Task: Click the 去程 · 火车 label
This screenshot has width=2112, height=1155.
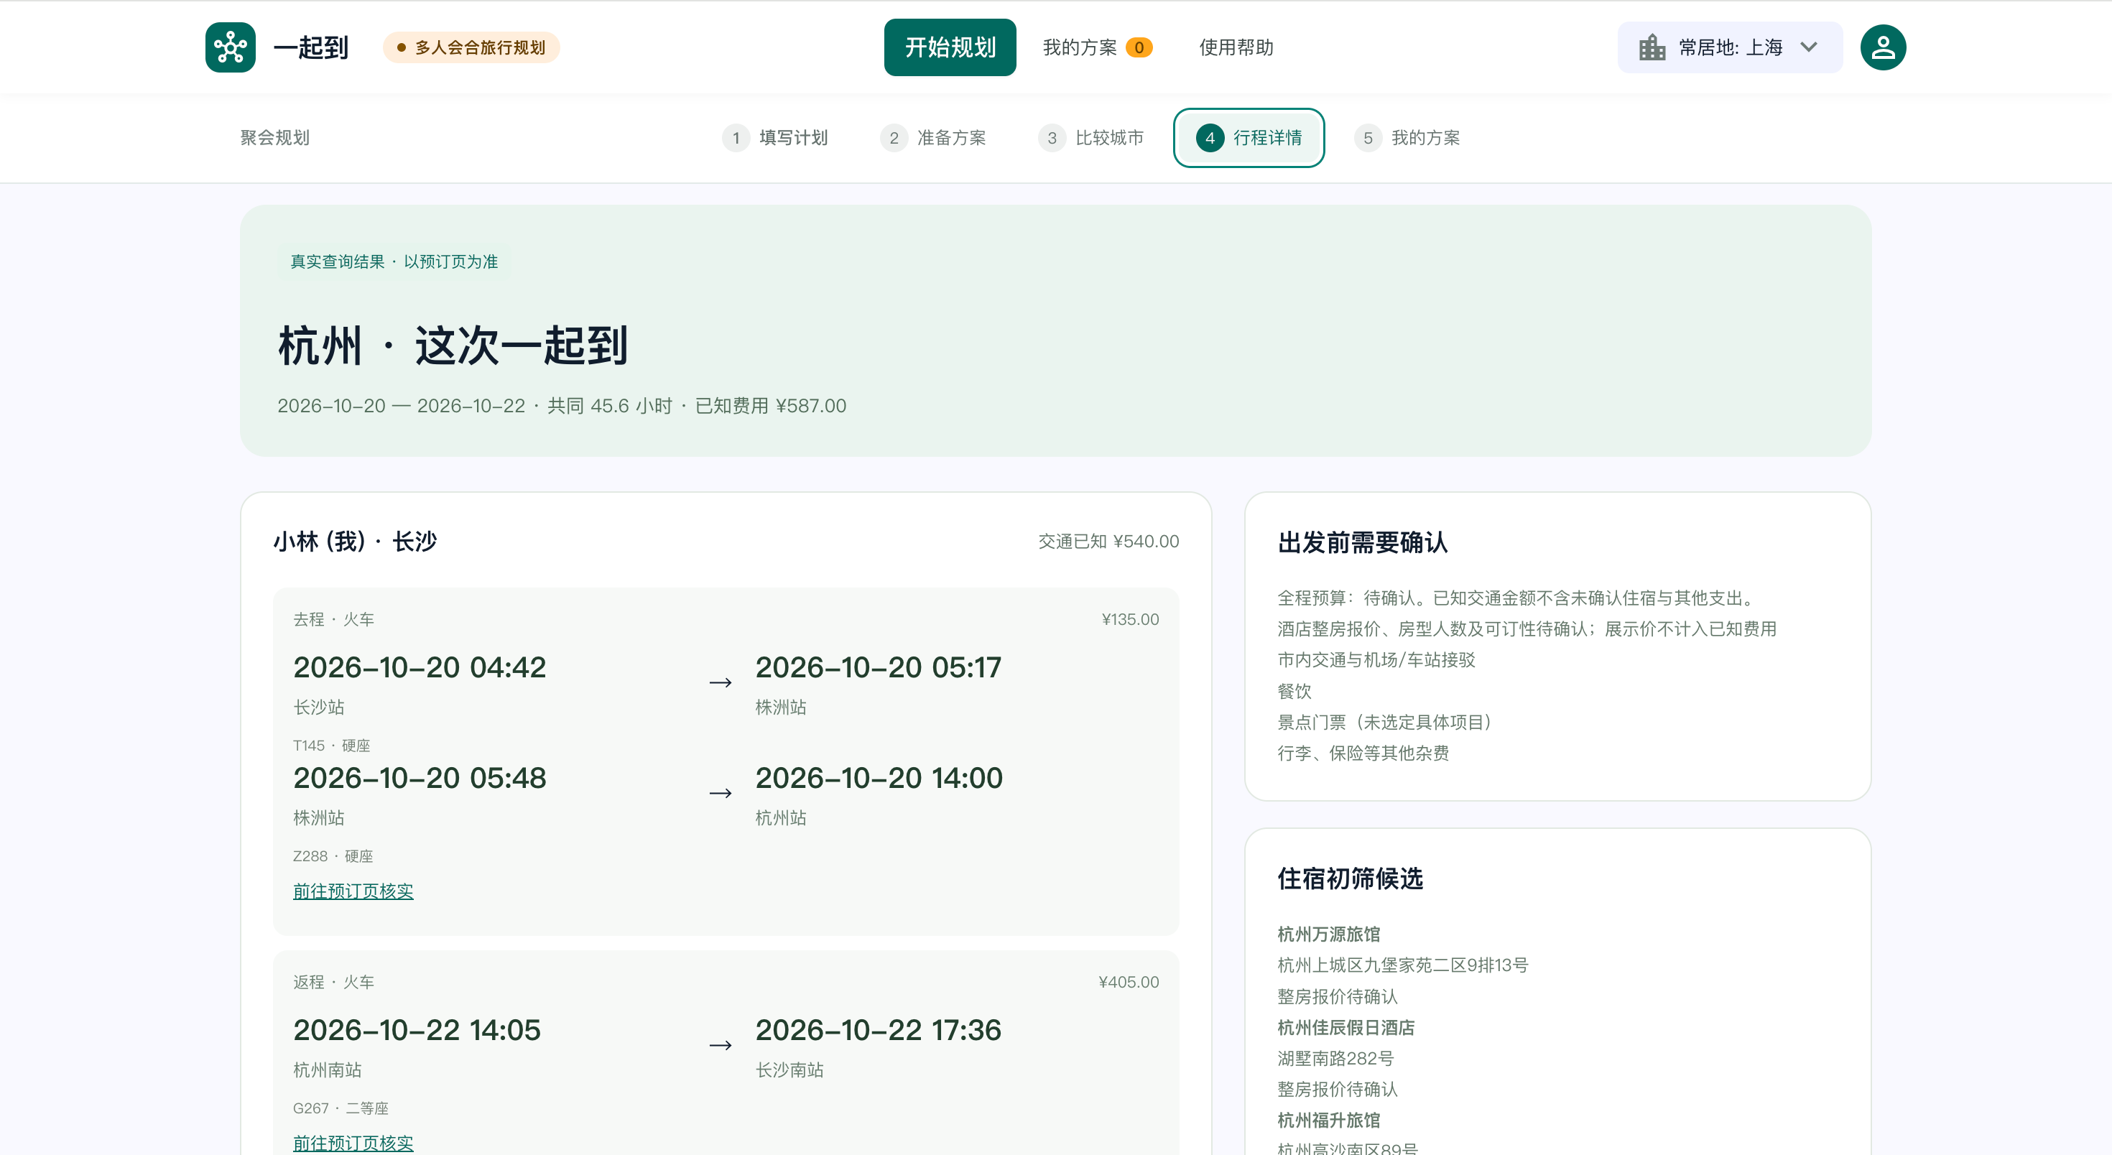Action: pos(334,619)
